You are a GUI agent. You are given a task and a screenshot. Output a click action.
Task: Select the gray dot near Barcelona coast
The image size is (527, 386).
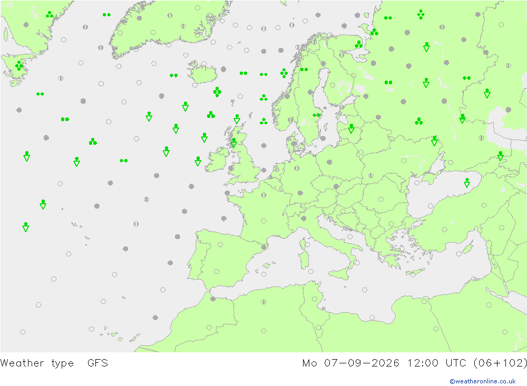click(x=264, y=248)
